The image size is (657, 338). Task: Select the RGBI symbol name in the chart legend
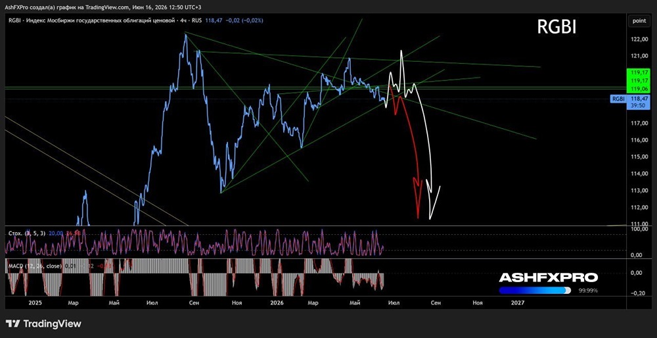tap(14, 20)
